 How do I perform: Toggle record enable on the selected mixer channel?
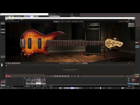pyautogui.click(x=37, y=80)
